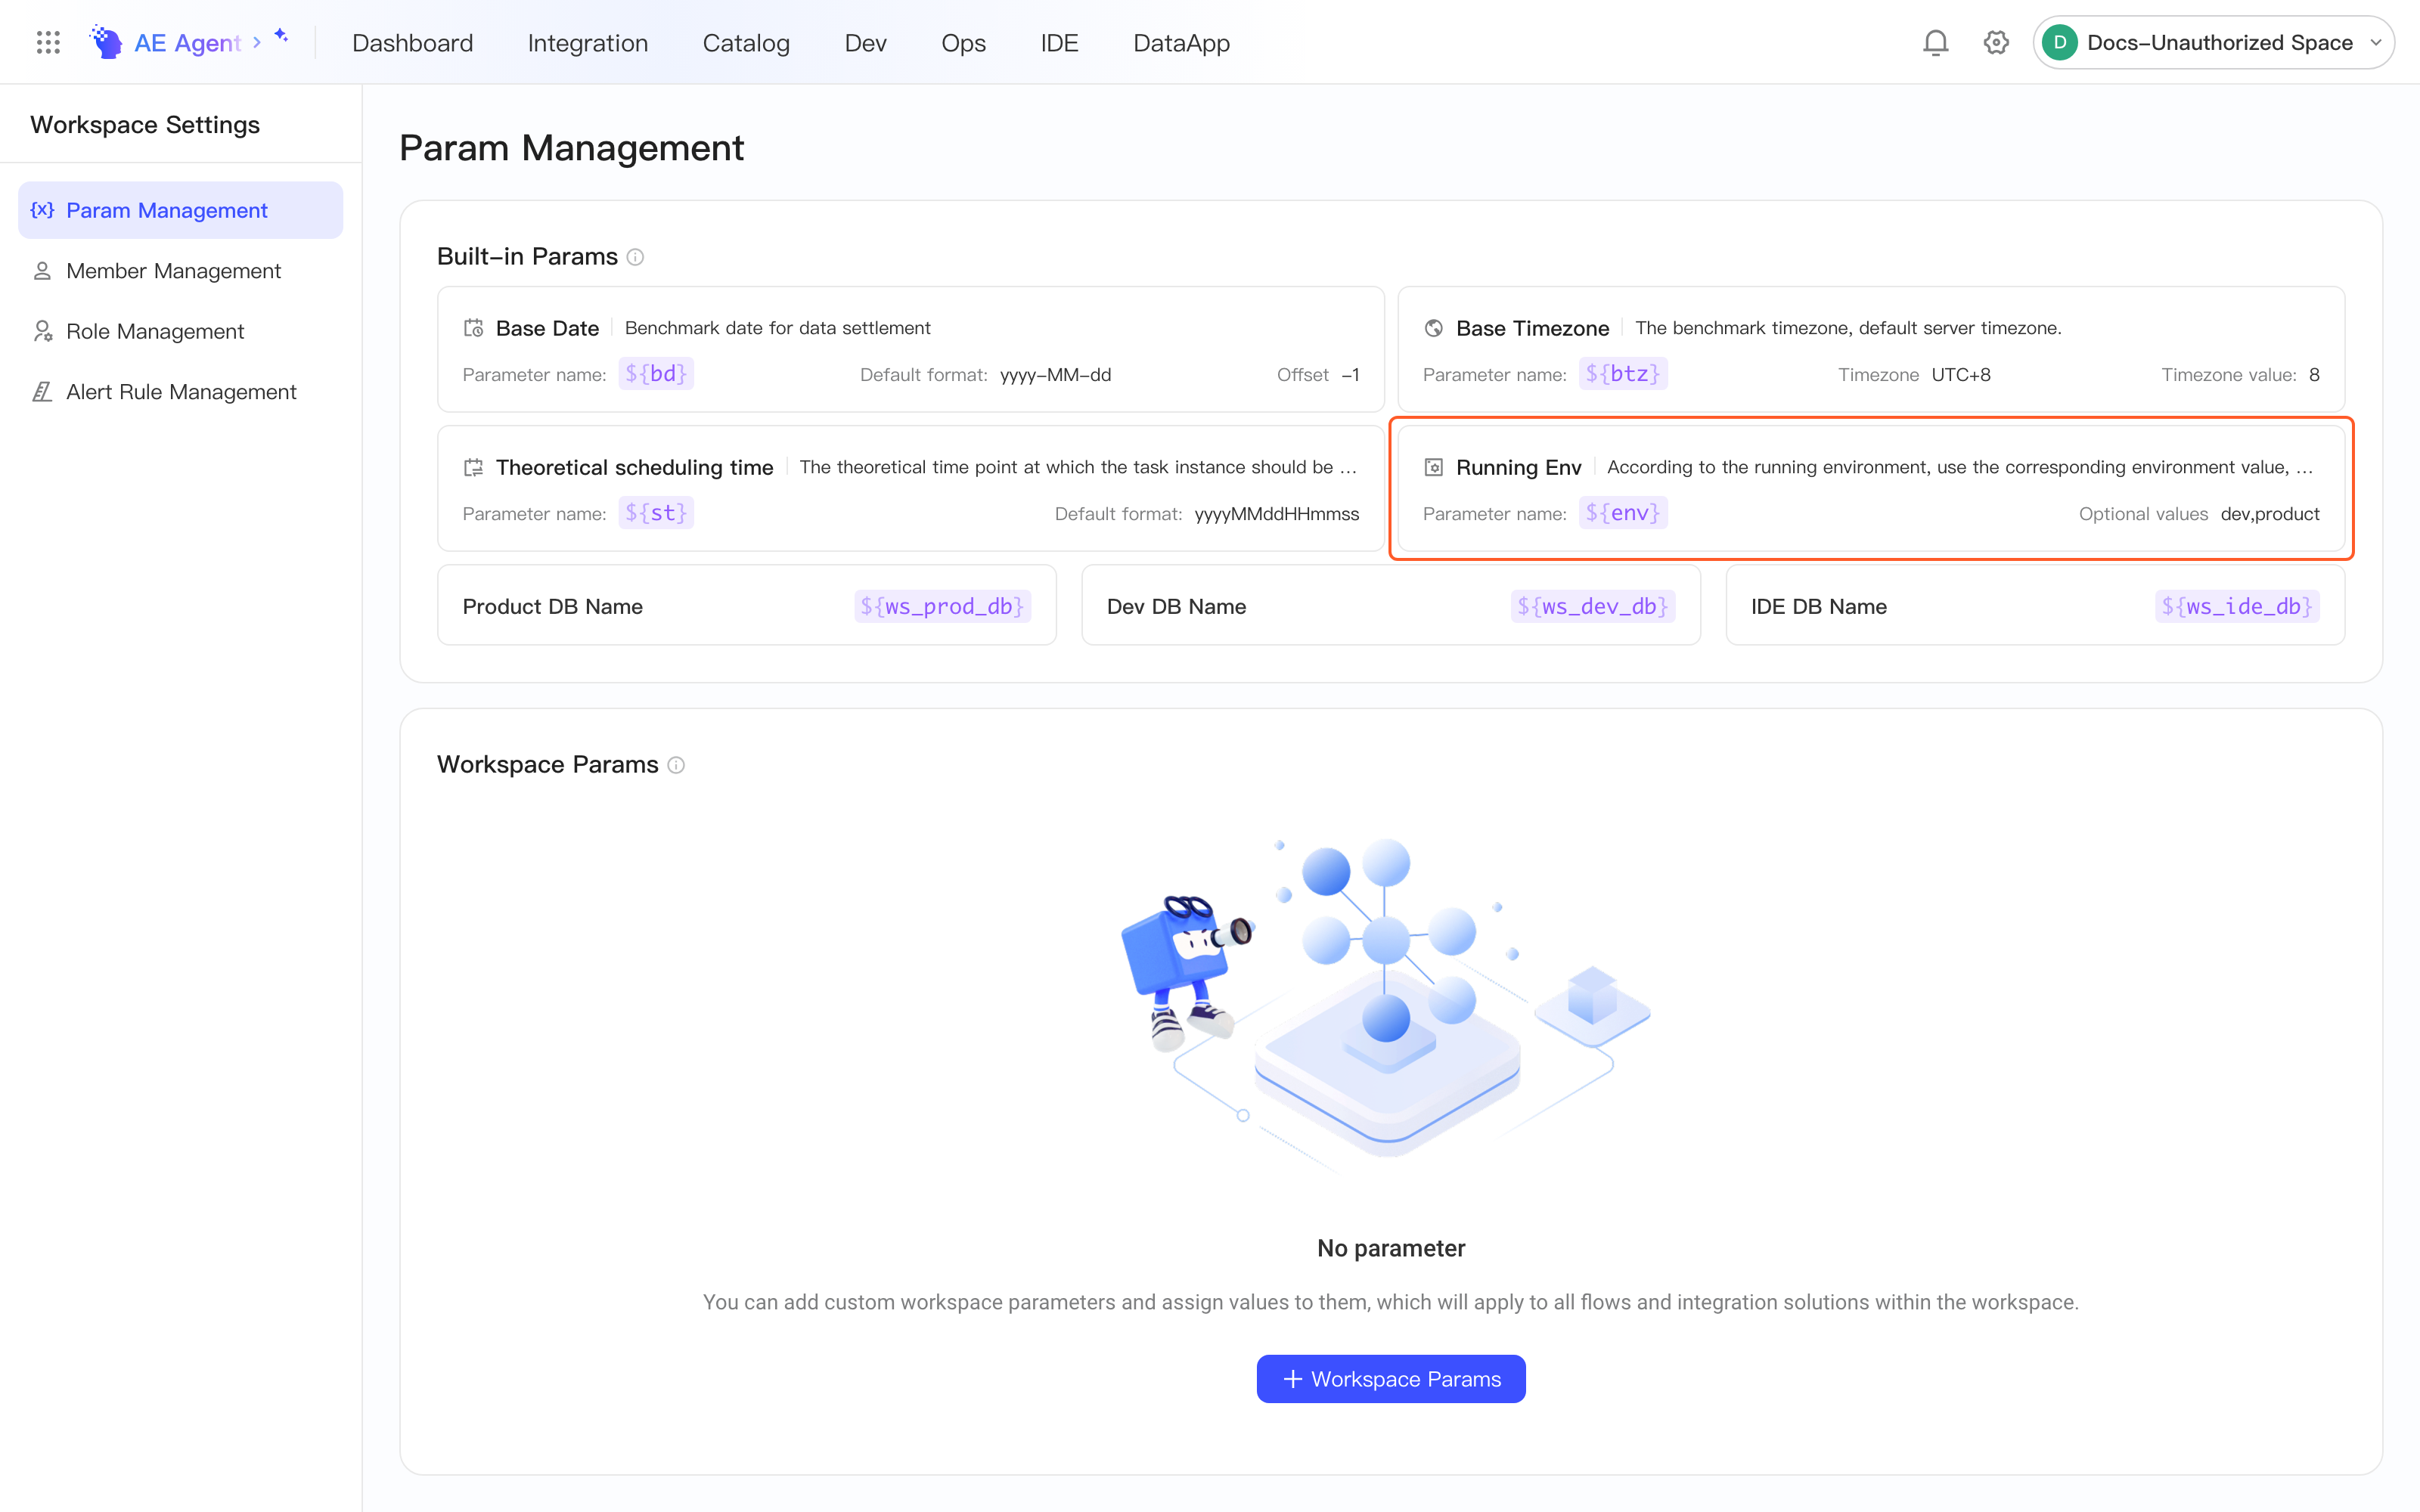2420x1512 pixels.
Task: Click the Base Timezone globe icon
Action: coord(1433,328)
